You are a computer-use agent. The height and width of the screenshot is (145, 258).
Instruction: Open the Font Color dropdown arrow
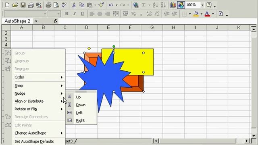pos(213,14)
